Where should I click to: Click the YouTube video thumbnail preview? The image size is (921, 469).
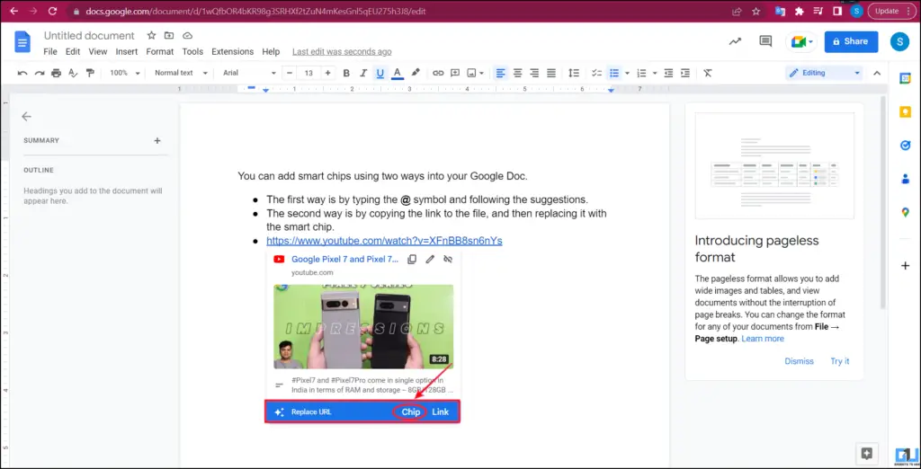[x=363, y=326]
